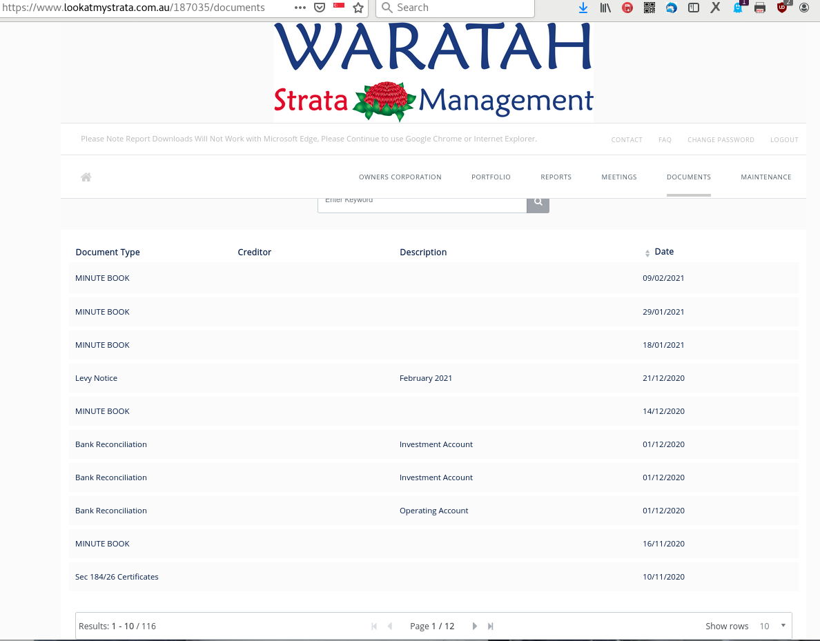This screenshot has width=820, height=641.
Task: Go to the first page of results
Action: tap(374, 626)
